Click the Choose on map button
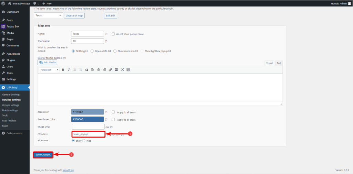This screenshot has height=174, width=353. (x=74, y=15)
